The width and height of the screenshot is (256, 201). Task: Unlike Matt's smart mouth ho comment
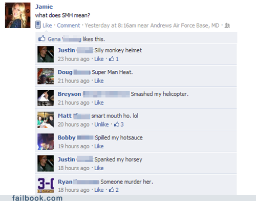coord(101,124)
